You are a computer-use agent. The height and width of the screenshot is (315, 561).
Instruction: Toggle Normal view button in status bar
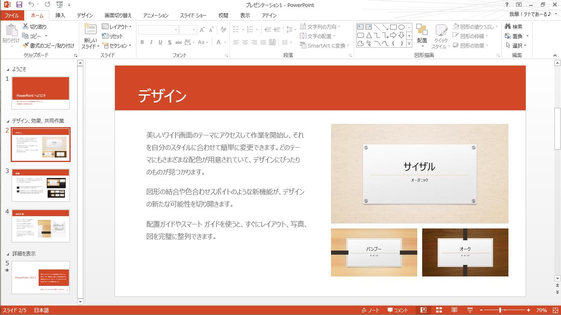pyautogui.click(x=423, y=310)
